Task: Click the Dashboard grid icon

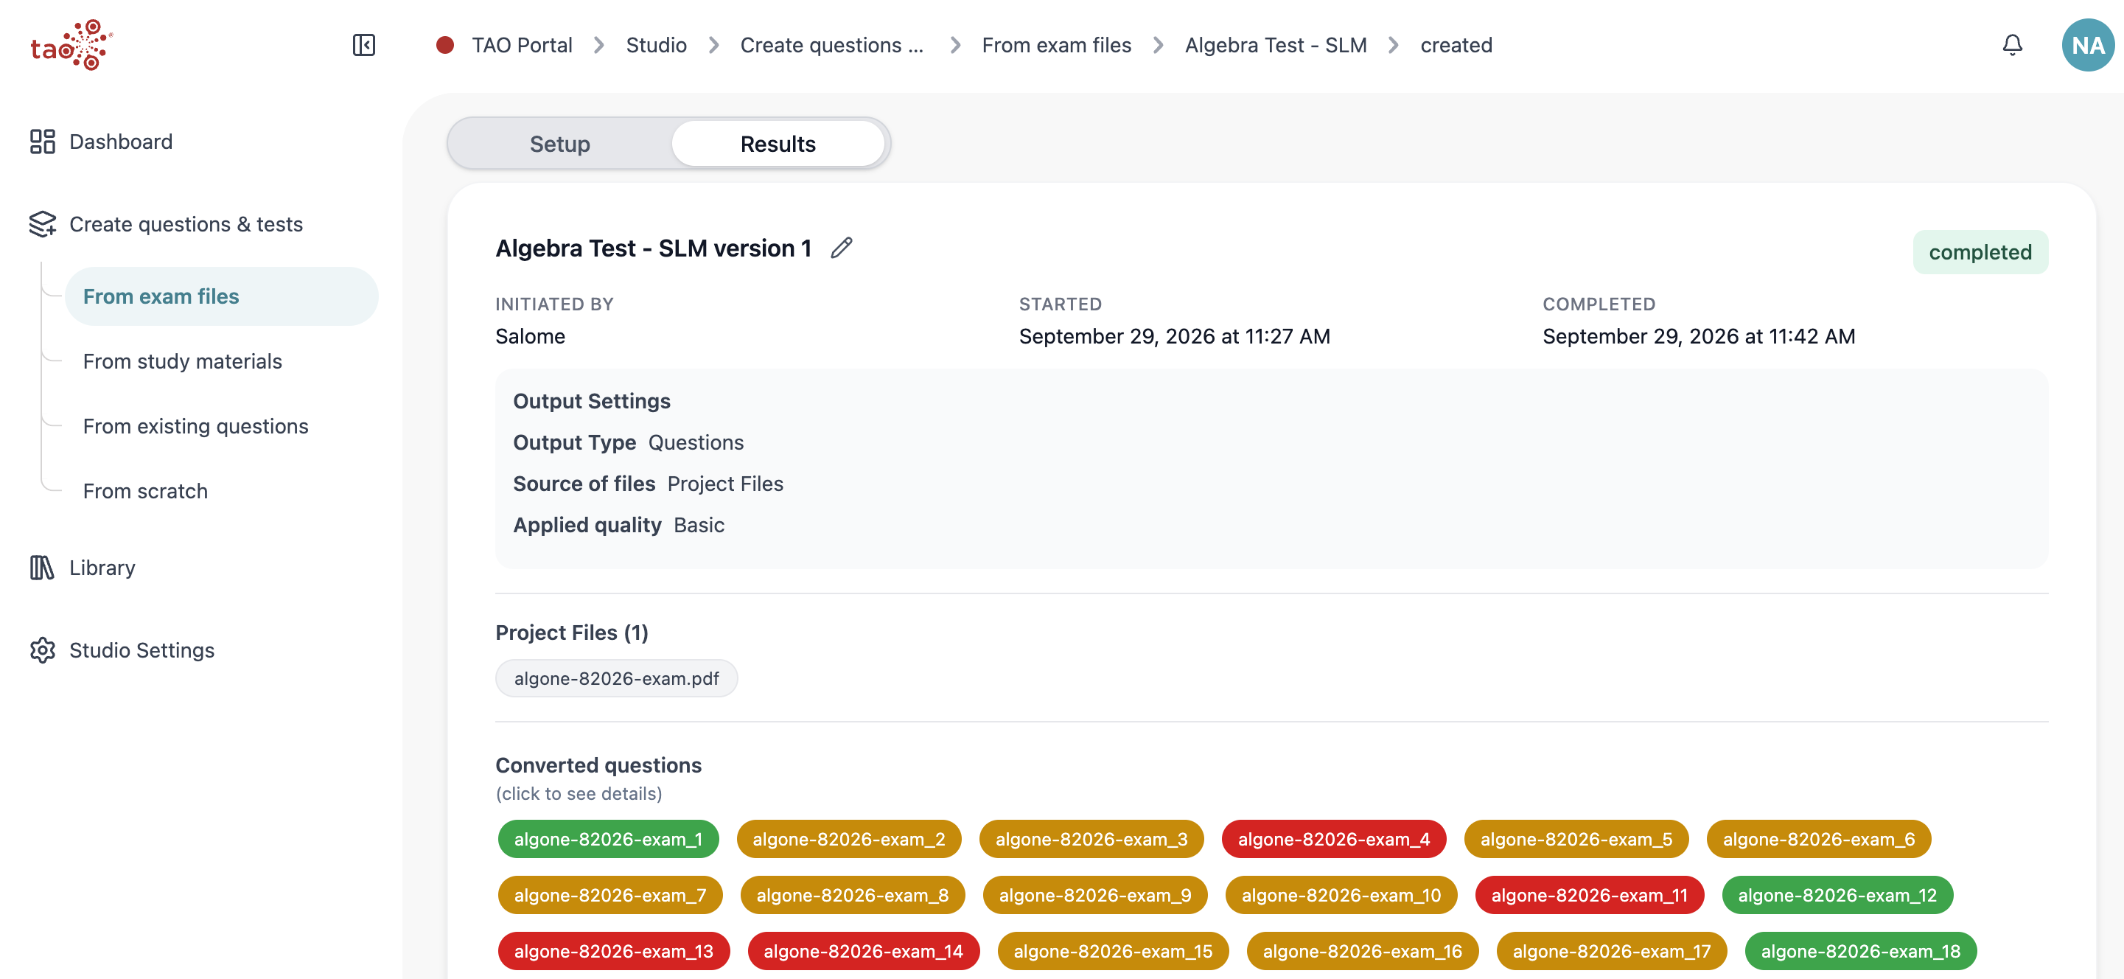Action: coord(42,142)
